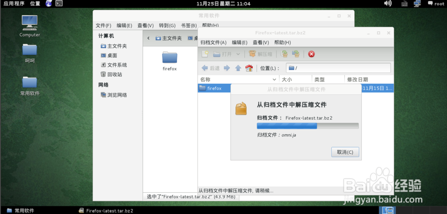Select the 呵呵 desktop folder
This screenshot has height=214, width=447.
coord(29,53)
